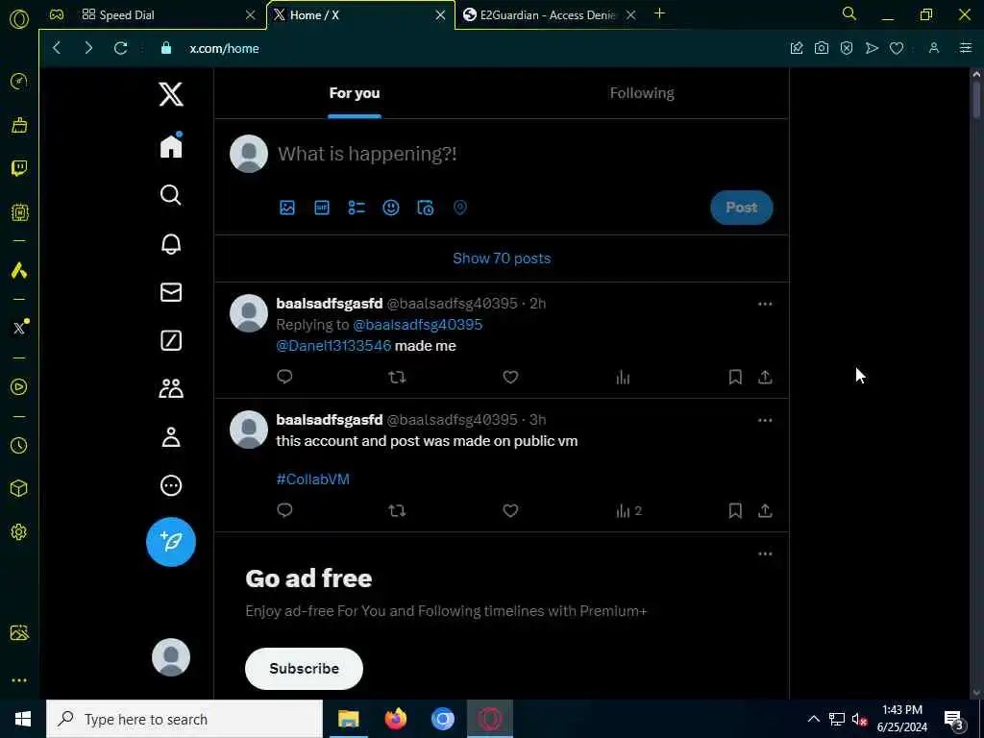Add a GIF to the new post

[x=321, y=208]
